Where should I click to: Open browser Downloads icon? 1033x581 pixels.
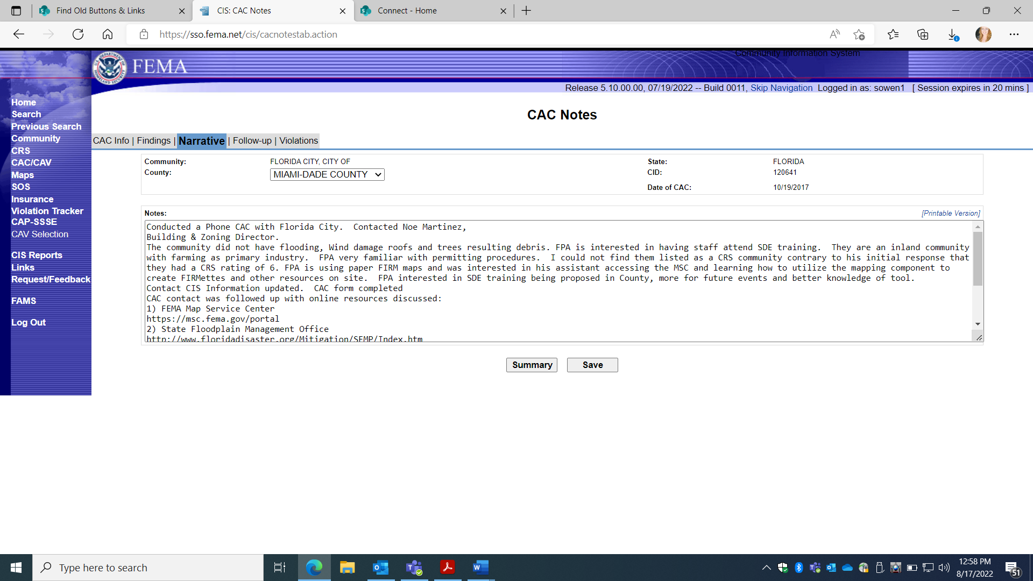click(952, 34)
